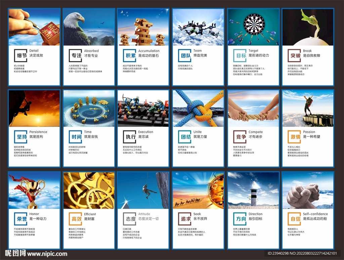Click the 细节 bracket box
Viewport: 344px width, 260px height.
coord(21,55)
